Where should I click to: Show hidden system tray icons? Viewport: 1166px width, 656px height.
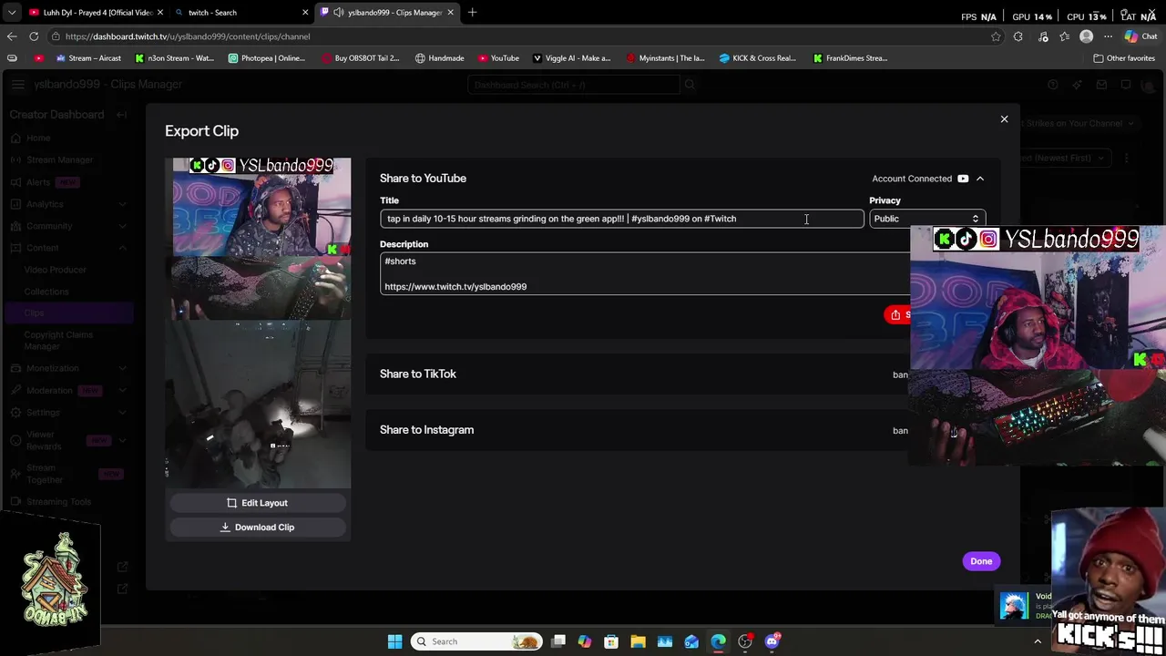[x=1037, y=641]
